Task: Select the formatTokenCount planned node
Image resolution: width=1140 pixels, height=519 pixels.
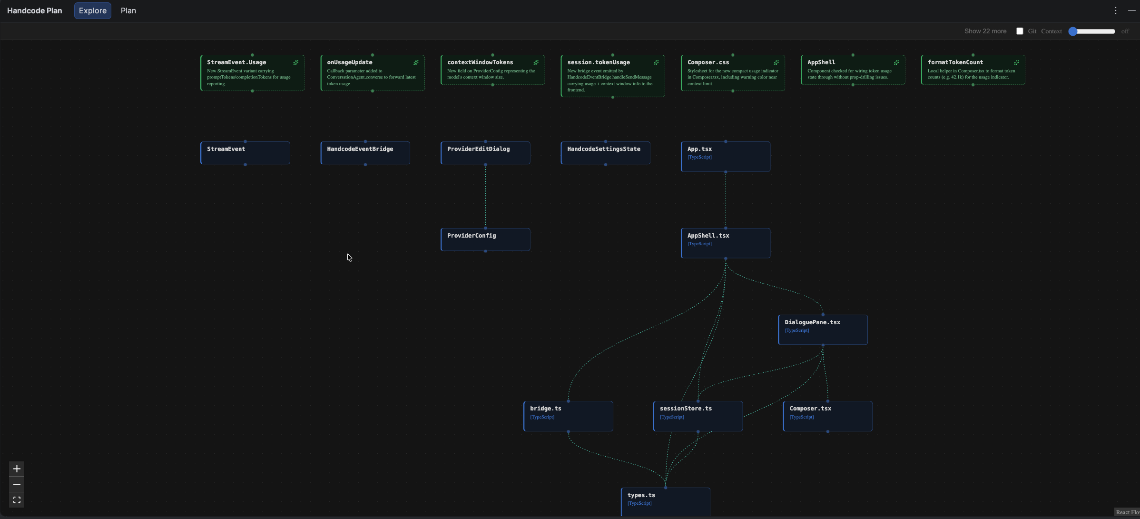Action: (x=973, y=70)
